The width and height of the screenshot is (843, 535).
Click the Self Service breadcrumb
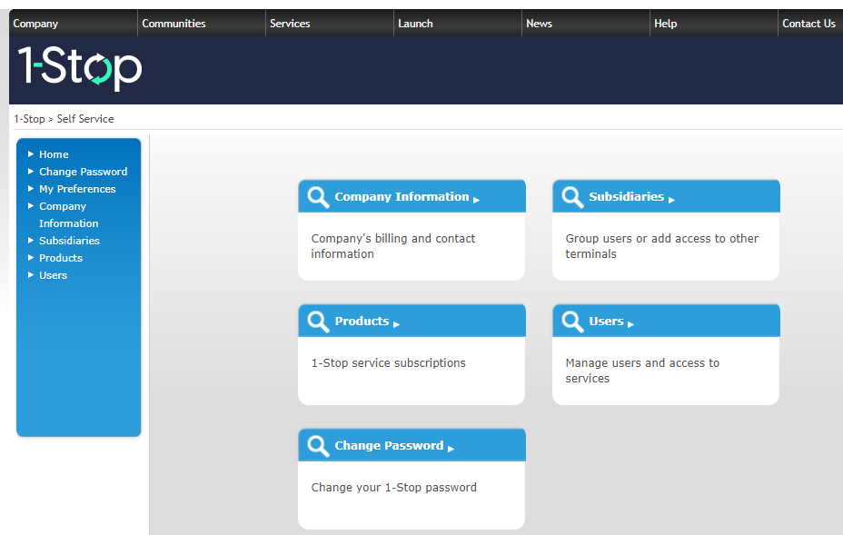85,119
